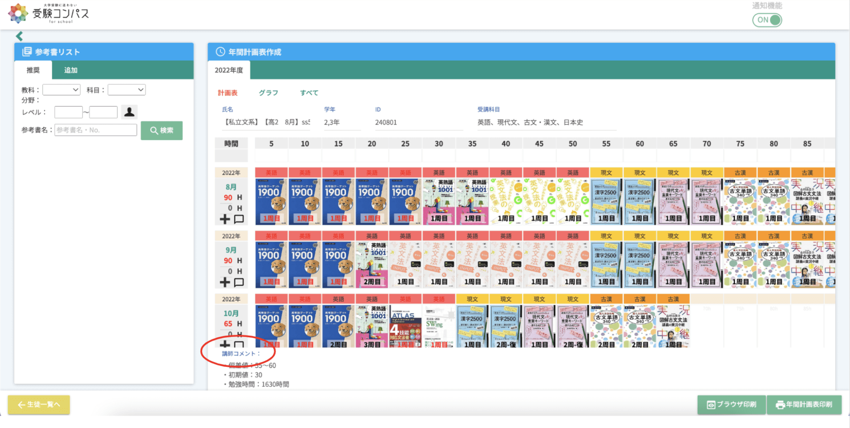850x428 pixels.
Task: Click the SWing book in 10月 row
Action: (439, 326)
